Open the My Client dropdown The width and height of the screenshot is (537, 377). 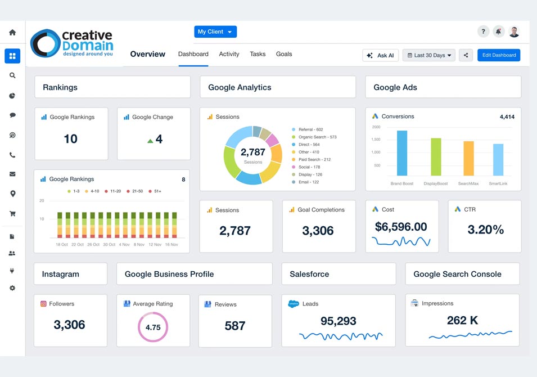pos(215,32)
